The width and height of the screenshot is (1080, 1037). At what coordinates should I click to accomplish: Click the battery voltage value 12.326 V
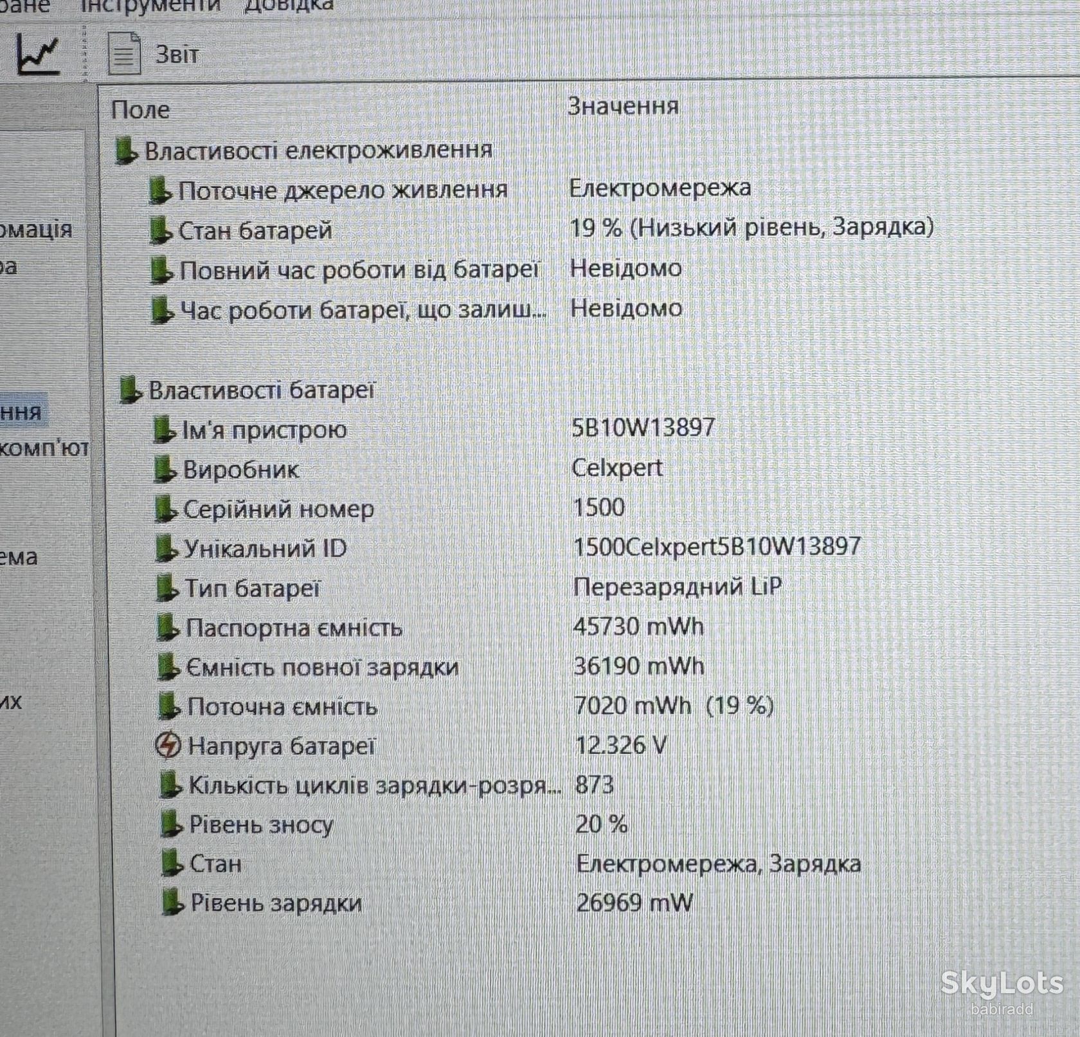[x=621, y=746]
